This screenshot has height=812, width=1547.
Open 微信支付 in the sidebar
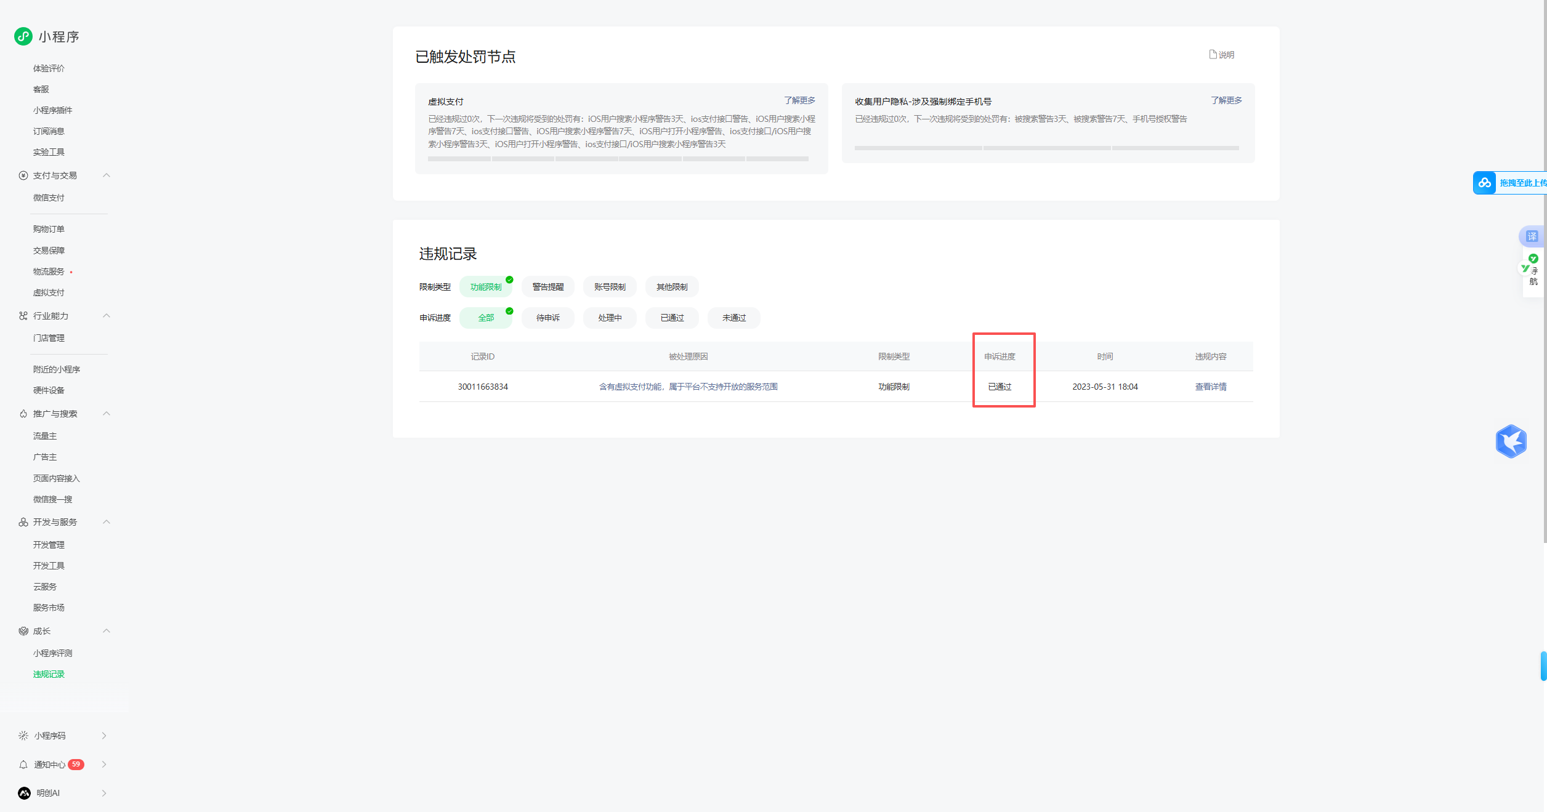(49, 198)
